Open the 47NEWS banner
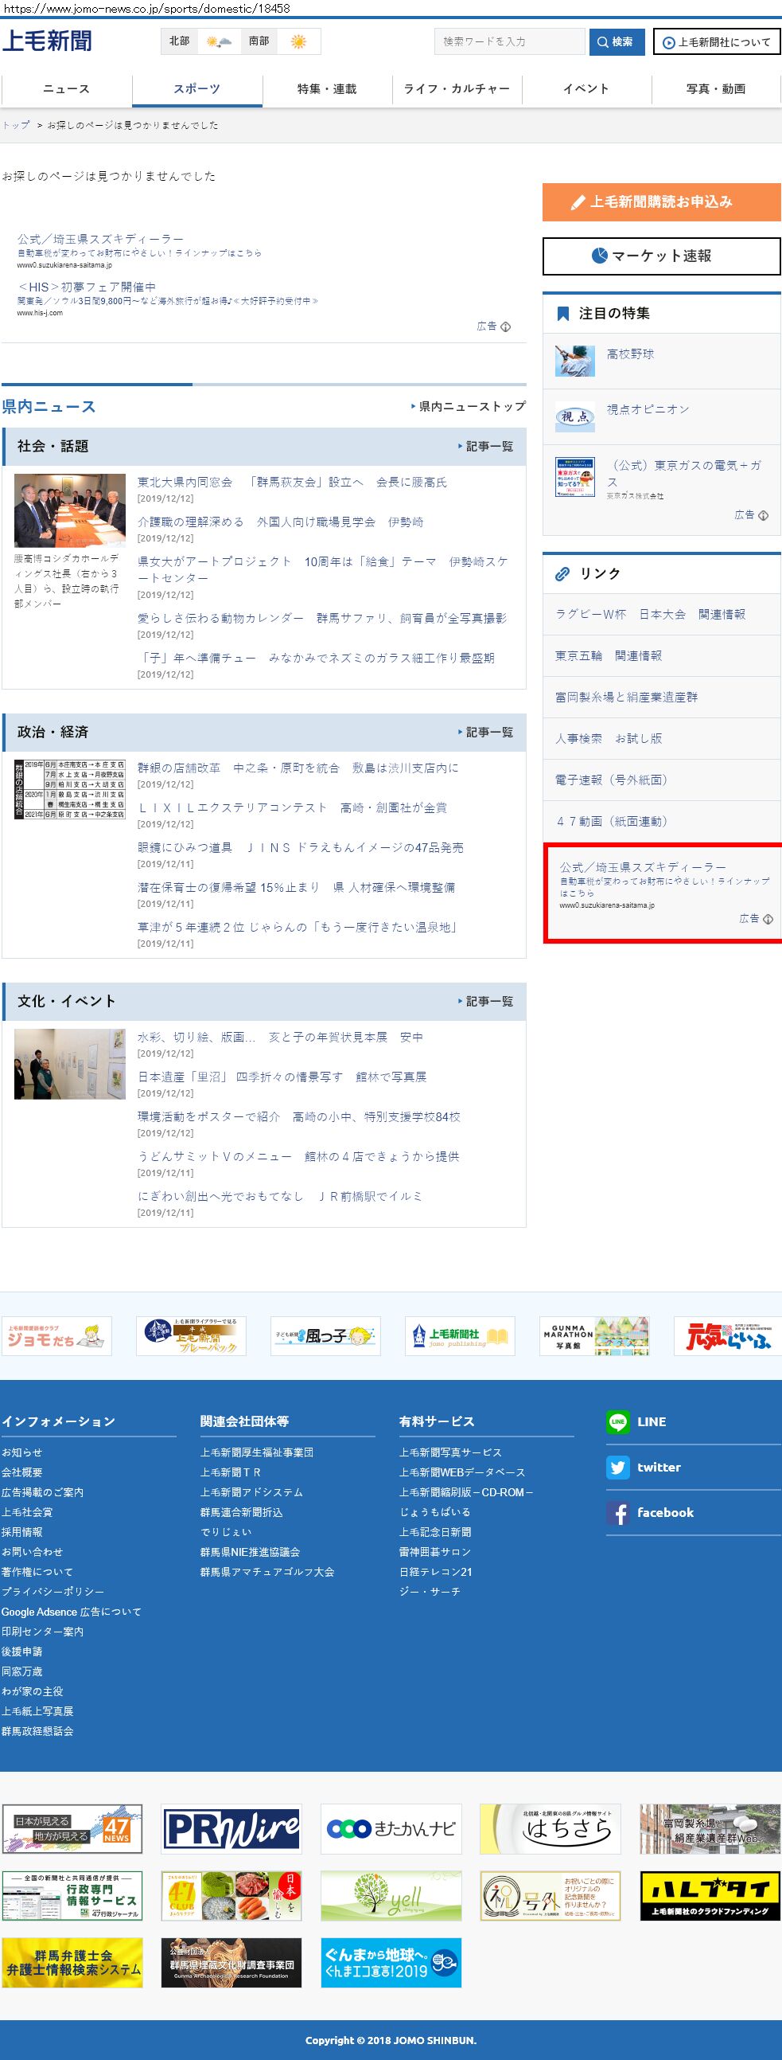This screenshot has width=782, height=2060. (72, 1829)
